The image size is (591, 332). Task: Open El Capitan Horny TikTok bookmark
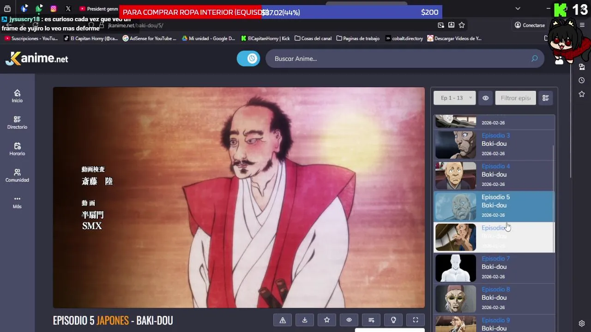(91, 38)
